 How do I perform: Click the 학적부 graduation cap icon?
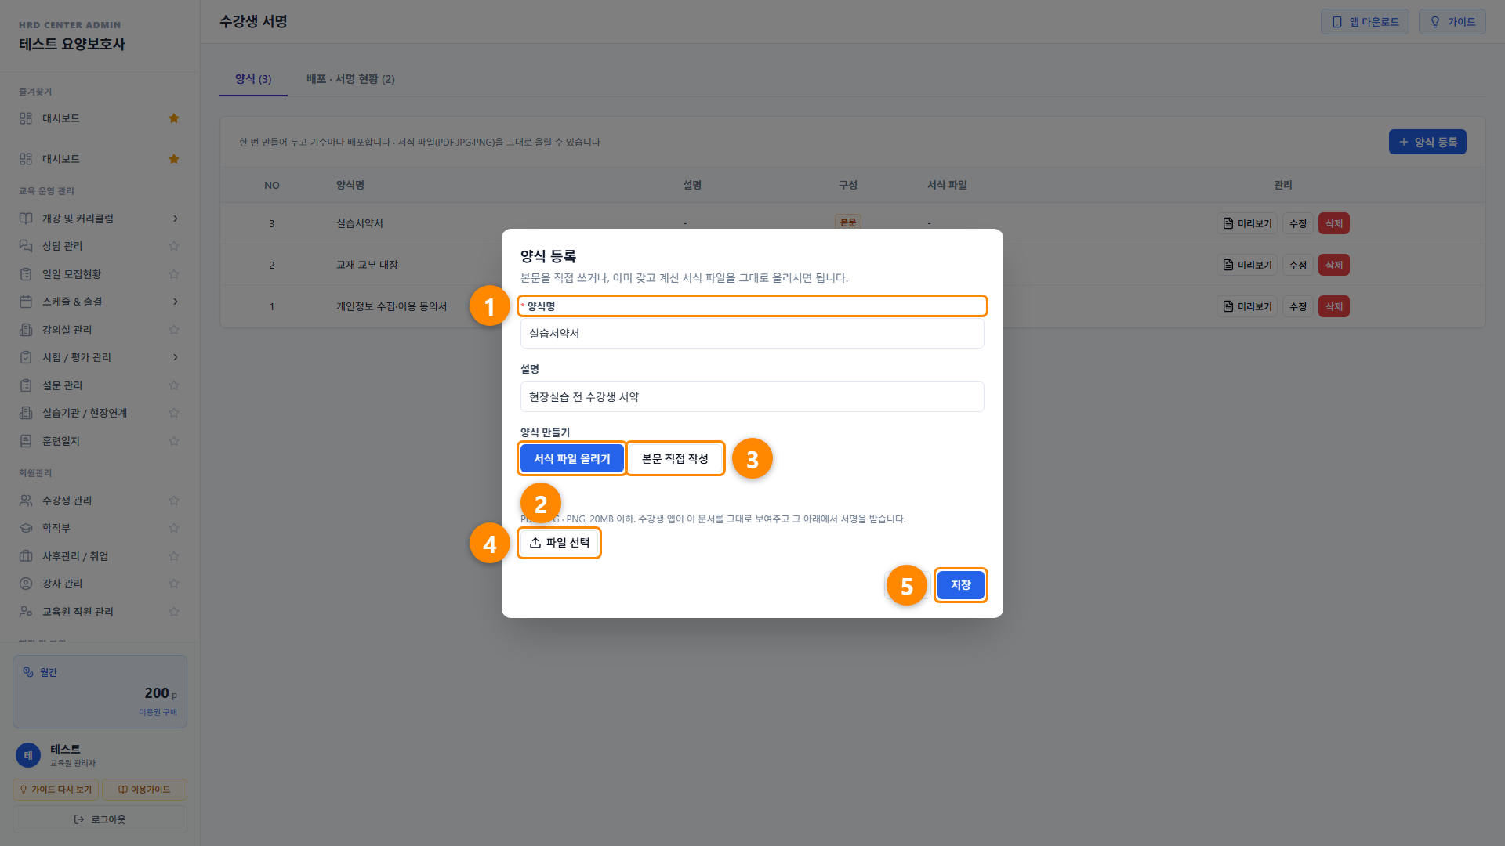[26, 528]
